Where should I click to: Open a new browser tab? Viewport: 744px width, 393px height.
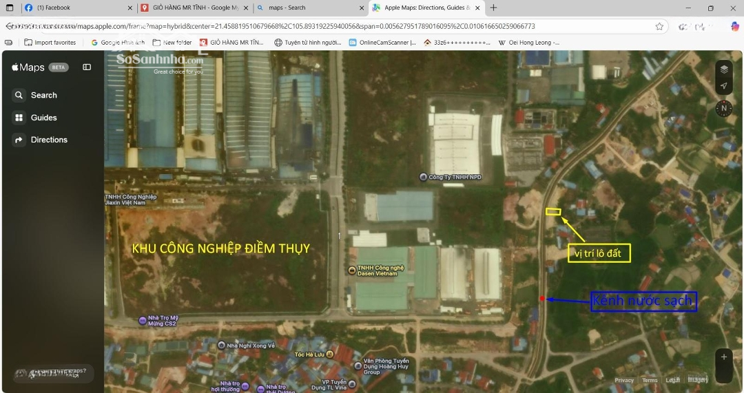click(493, 8)
